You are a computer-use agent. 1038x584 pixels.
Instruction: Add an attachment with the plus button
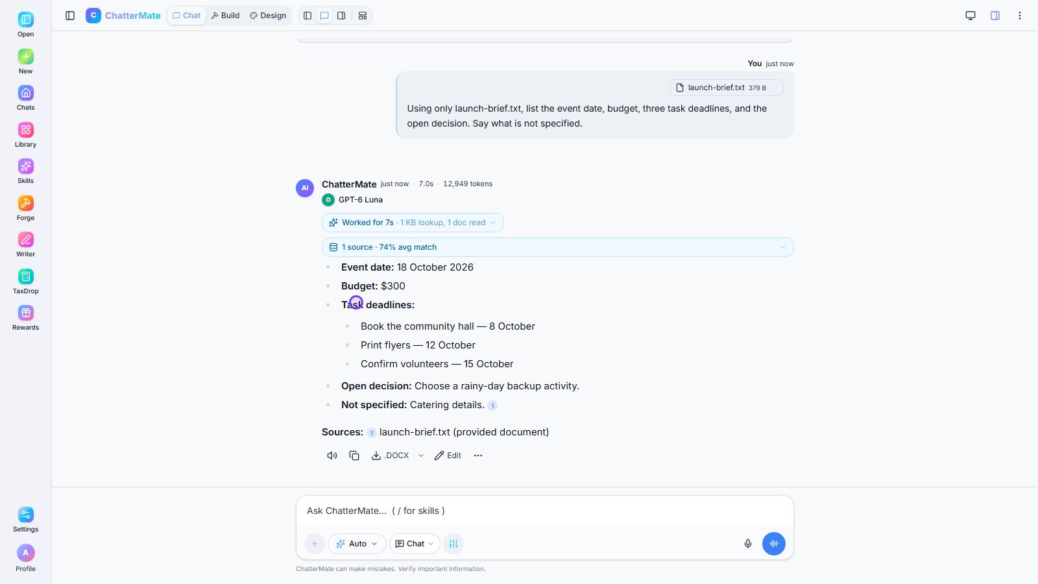click(x=315, y=544)
